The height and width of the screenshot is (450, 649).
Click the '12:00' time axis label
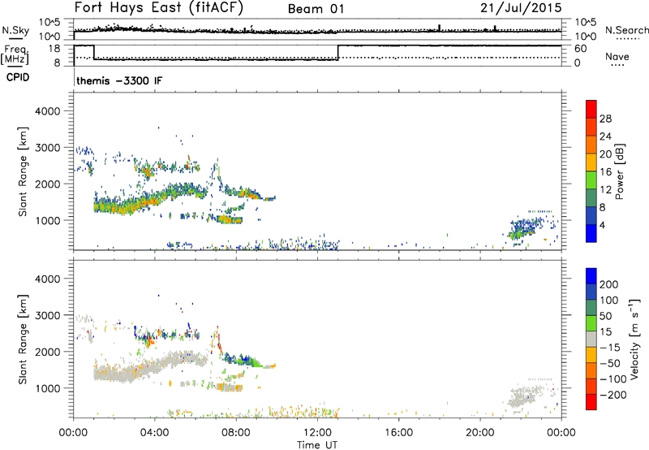point(317,433)
